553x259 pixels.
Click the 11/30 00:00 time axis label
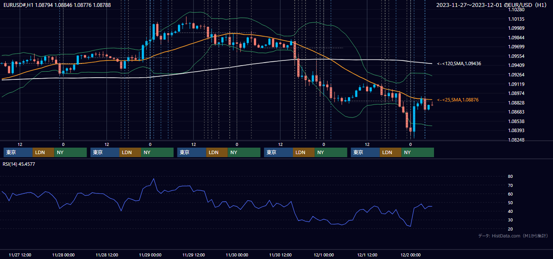point(237,255)
